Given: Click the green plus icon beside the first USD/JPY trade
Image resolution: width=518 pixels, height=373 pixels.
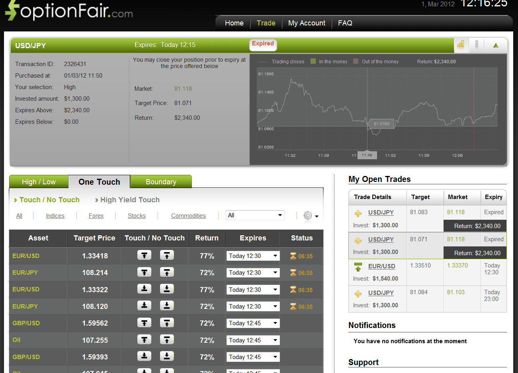Looking at the screenshot, I should 358,212.
